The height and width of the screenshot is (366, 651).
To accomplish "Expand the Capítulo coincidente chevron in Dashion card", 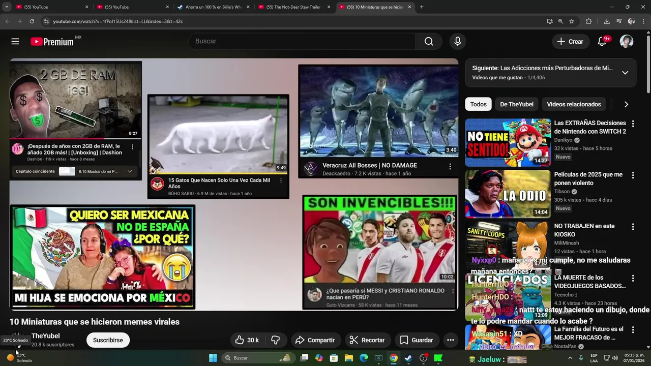I will click(x=130, y=171).
